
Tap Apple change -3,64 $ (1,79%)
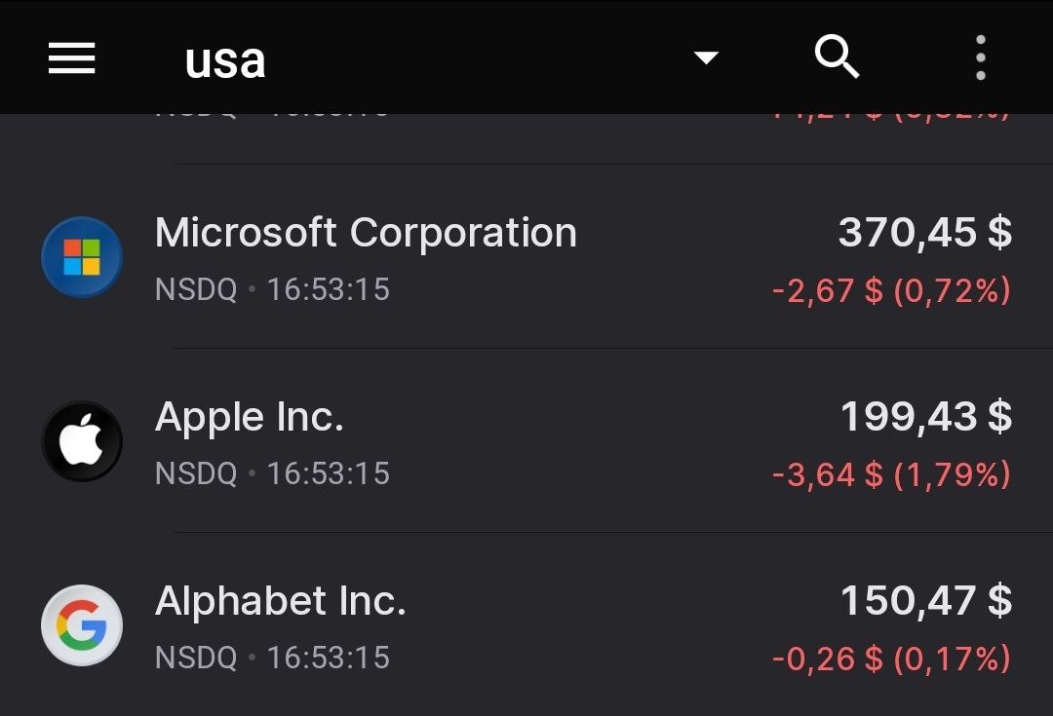pos(891,474)
